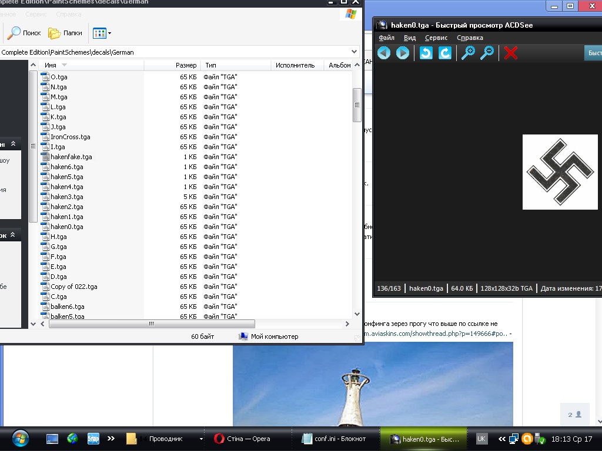This screenshot has height=451, width=602.
Task: Select file haken3.tga
Action: [67, 197]
